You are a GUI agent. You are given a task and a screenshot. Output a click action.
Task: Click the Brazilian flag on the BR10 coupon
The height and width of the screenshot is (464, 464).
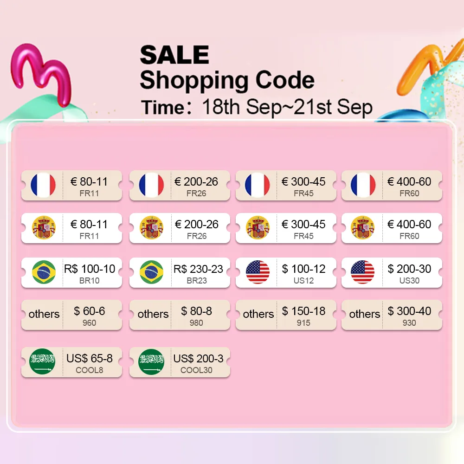tap(43, 272)
